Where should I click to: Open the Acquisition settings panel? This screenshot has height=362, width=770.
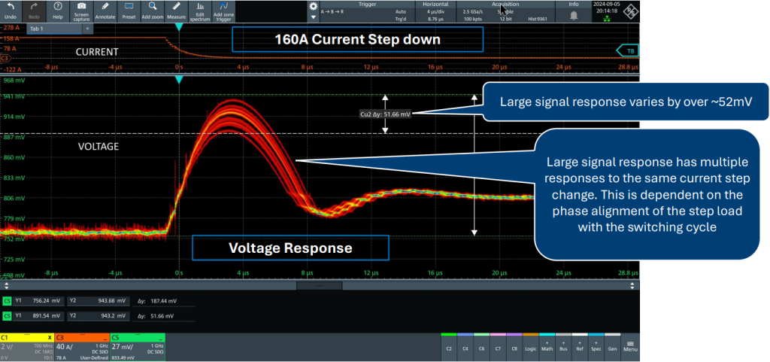pyautogui.click(x=505, y=11)
